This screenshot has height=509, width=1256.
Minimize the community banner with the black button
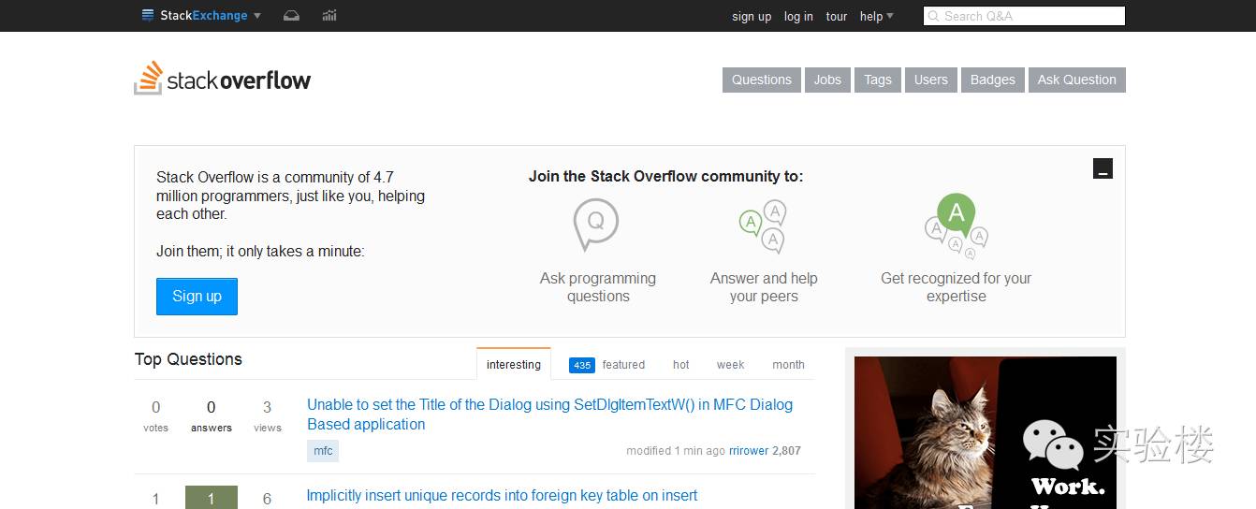pyautogui.click(x=1103, y=168)
